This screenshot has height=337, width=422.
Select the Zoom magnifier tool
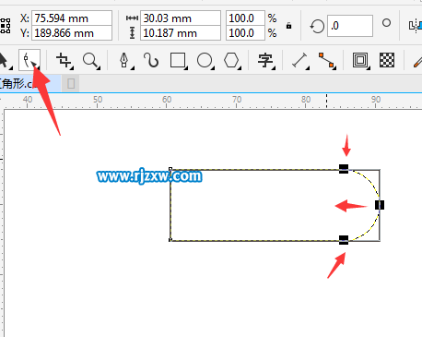click(x=91, y=60)
